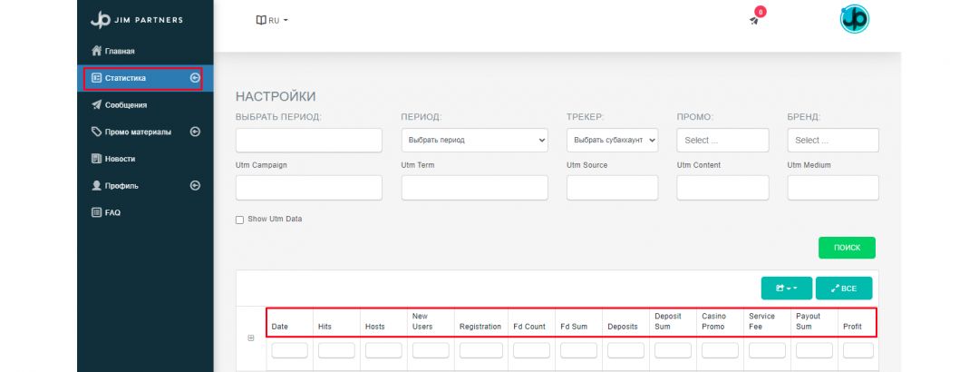Click the green ПОИСК button

click(847, 248)
